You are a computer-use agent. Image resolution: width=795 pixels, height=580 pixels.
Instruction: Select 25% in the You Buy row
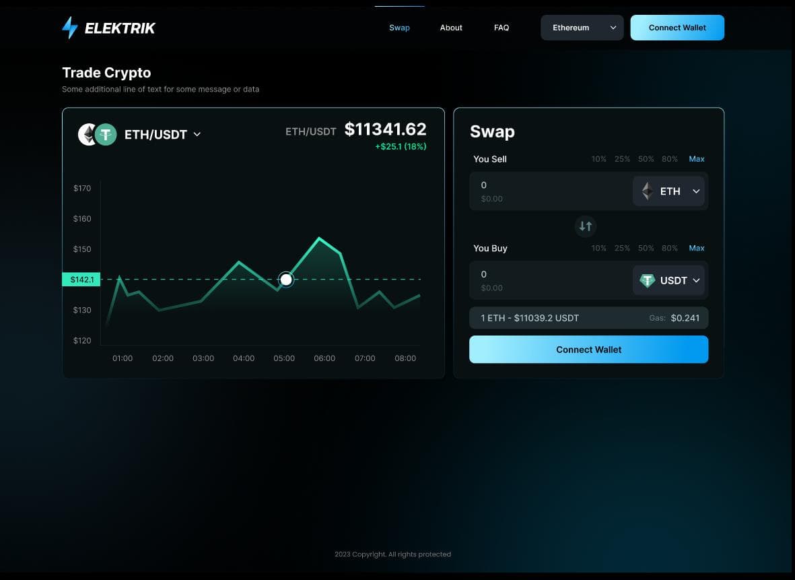pos(622,248)
